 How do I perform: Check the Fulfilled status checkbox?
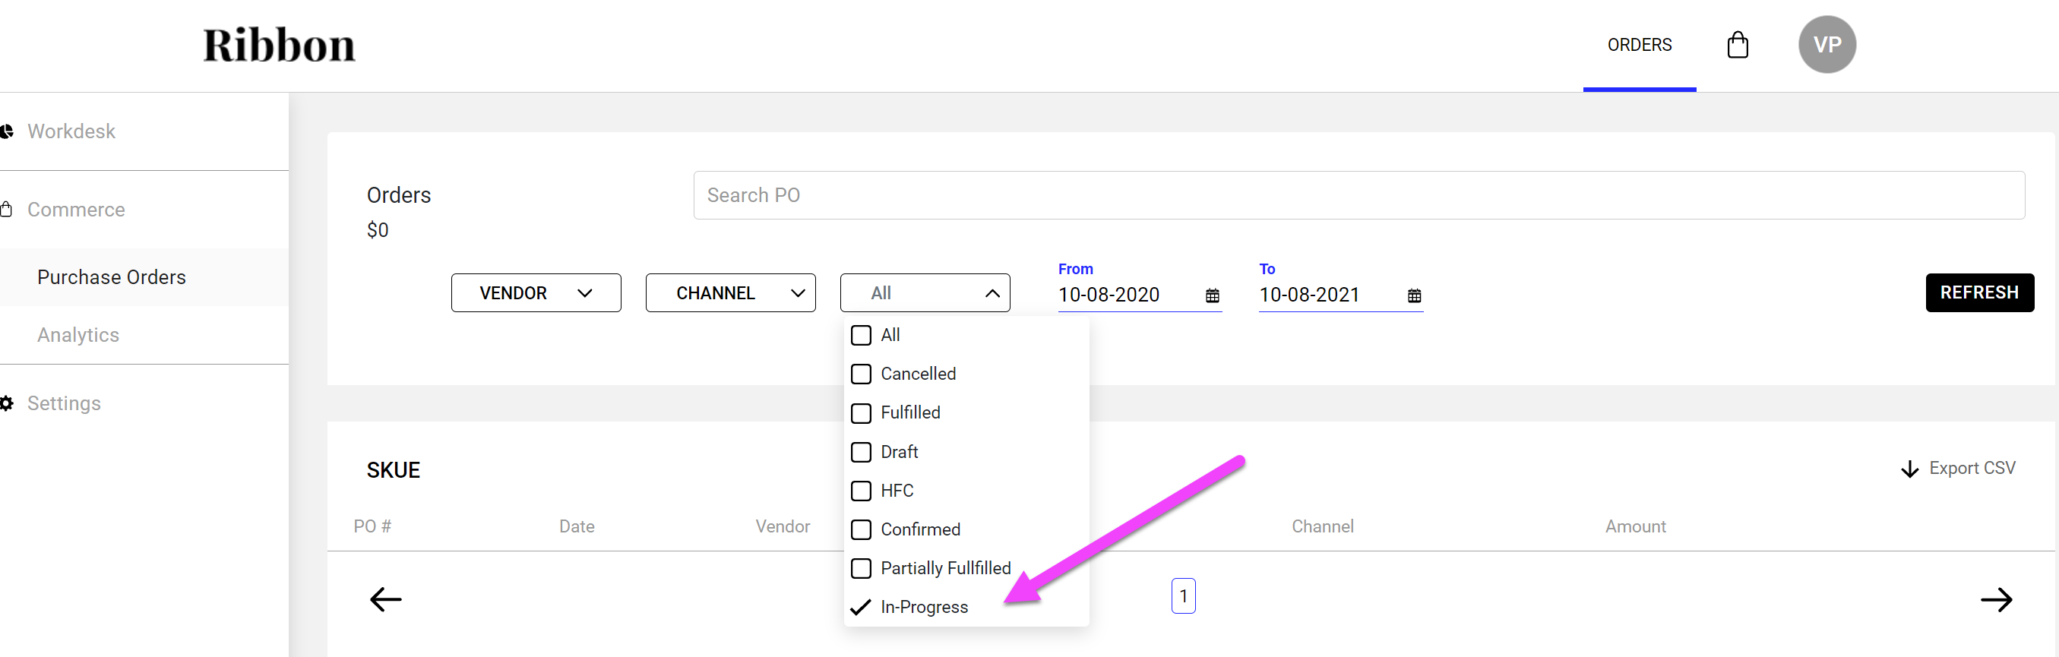coord(861,413)
